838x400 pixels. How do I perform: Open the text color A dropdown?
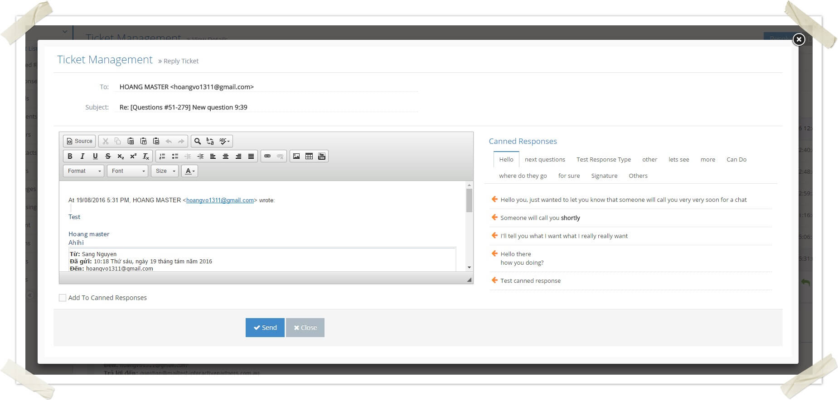190,171
